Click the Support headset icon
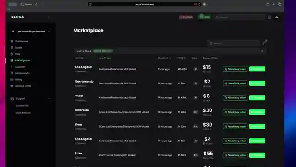 [x=12, y=99]
